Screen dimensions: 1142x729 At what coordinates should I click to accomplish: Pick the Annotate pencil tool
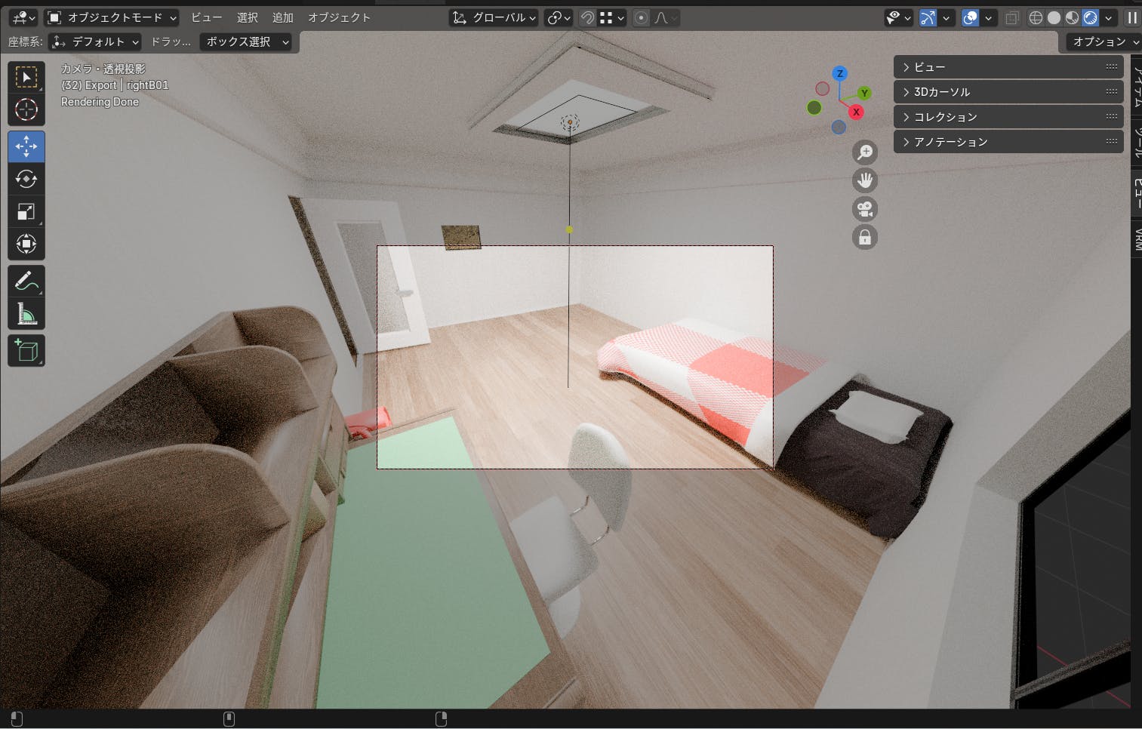pyautogui.click(x=26, y=281)
